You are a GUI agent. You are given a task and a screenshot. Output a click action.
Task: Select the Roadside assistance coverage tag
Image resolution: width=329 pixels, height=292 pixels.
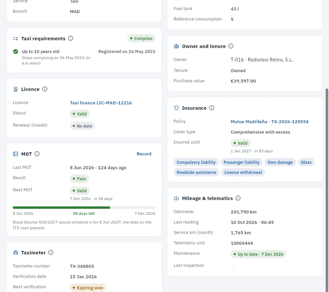(x=196, y=173)
